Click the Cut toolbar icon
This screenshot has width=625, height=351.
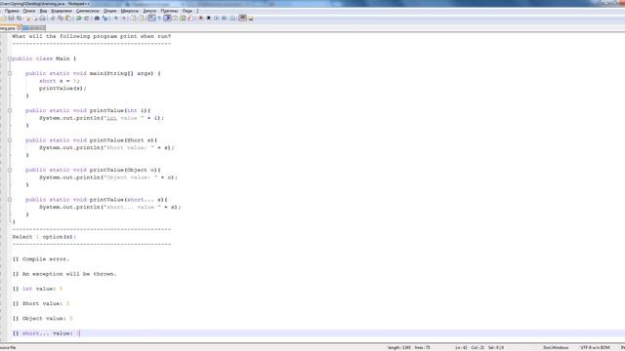point(52,19)
